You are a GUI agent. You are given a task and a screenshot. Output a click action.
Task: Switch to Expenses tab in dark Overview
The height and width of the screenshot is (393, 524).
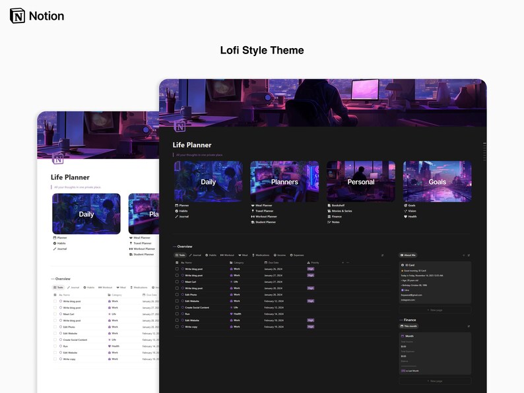pyautogui.click(x=297, y=255)
